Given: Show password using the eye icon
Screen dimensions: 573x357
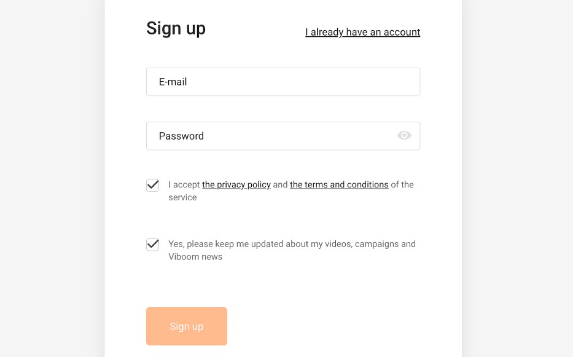Looking at the screenshot, I should click(404, 136).
